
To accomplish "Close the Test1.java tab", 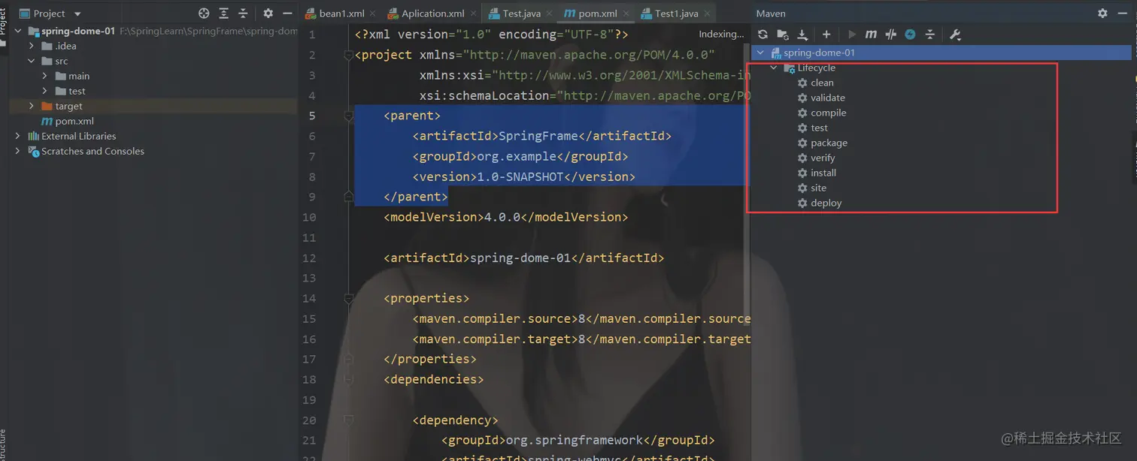I will click(708, 14).
